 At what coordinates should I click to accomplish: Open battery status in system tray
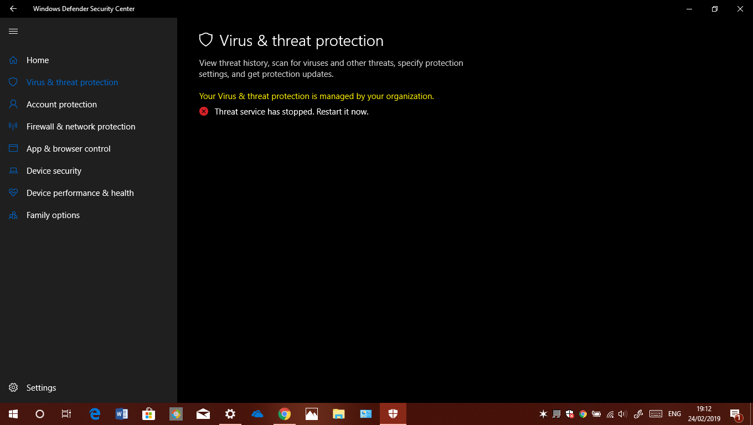pos(596,414)
